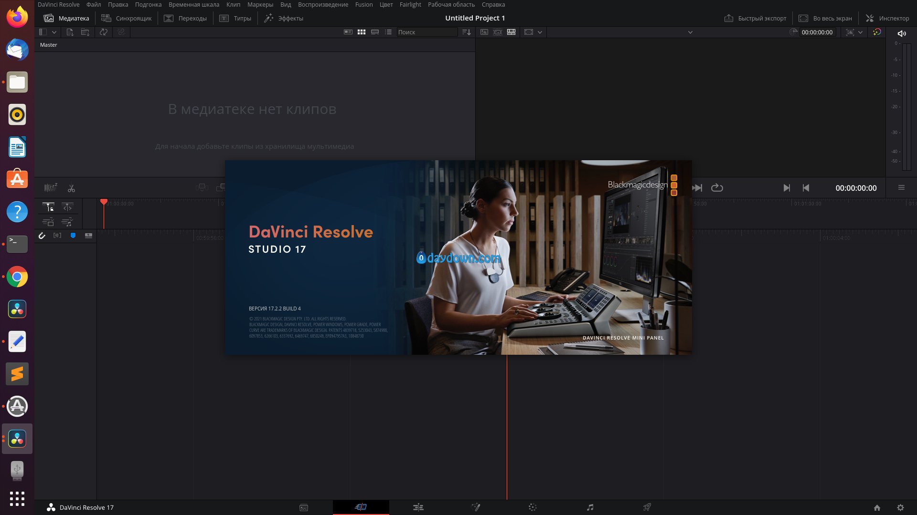The width and height of the screenshot is (917, 515).
Task: Click the Import Media file icon
Action: tap(70, 32)
